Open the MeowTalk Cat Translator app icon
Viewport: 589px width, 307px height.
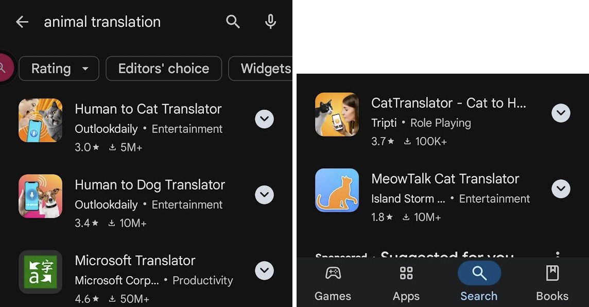[337, 190]
